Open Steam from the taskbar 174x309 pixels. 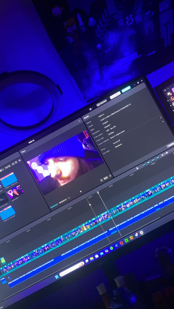117,245
